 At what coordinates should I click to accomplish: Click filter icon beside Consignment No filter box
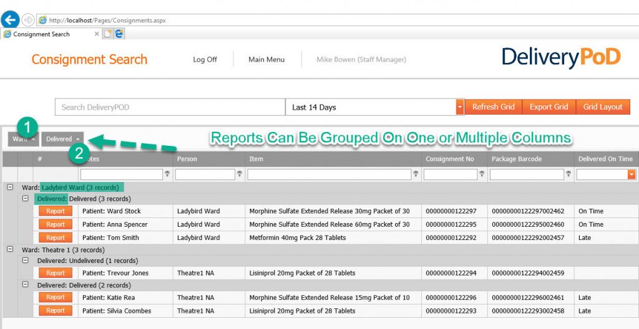click(482, 174)
